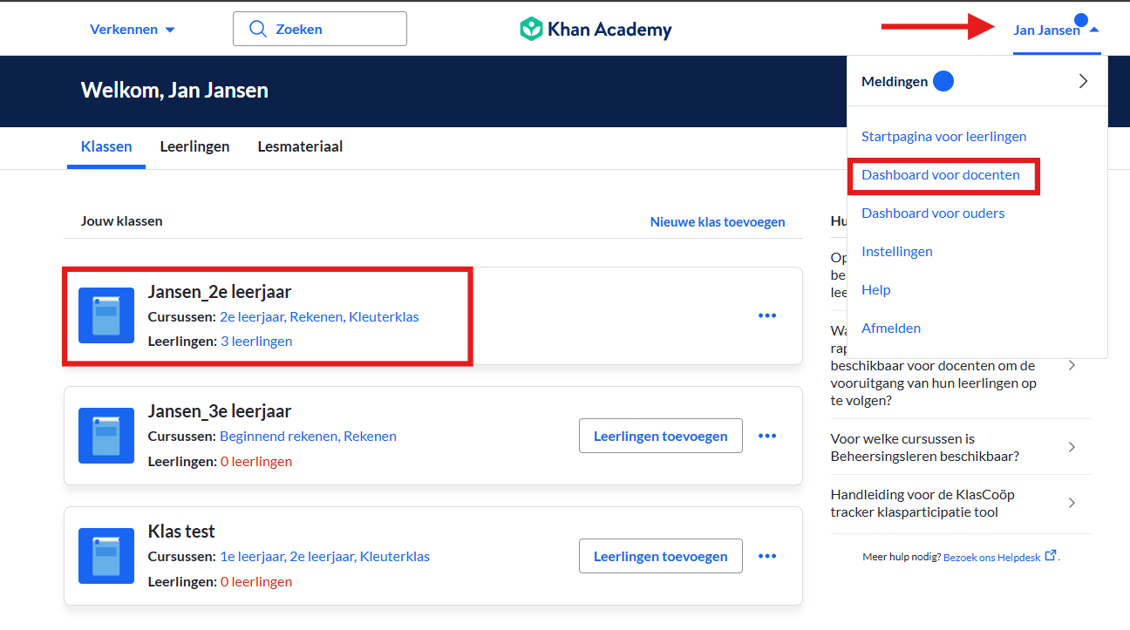Open courses link Beginnend rekenen, Rekenen

[x=308, y=436]
